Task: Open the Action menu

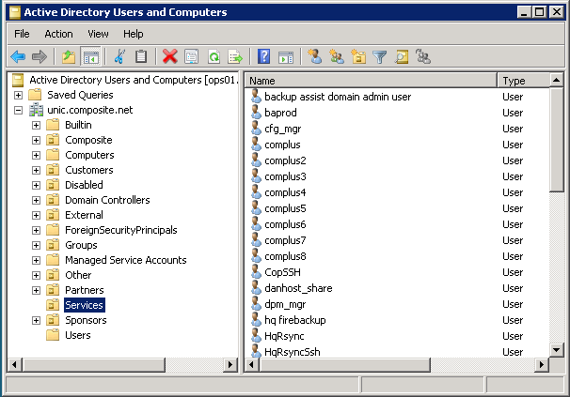Action: click(58, 34)
